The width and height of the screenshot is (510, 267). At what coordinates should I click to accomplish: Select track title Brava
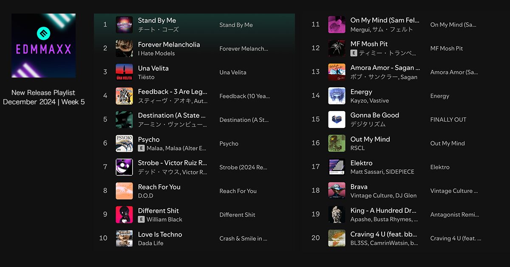tap(359, 186)
